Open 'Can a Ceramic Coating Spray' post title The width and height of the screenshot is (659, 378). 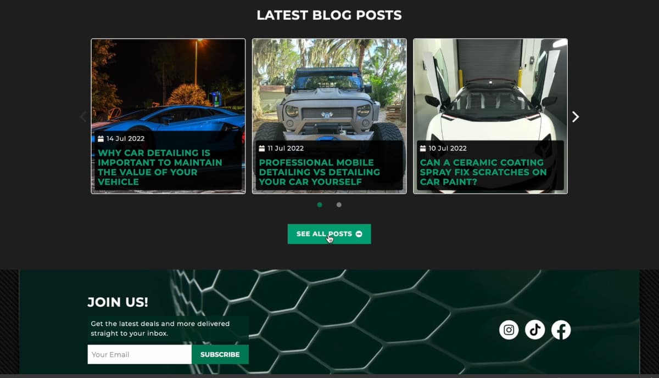pos(483,172)
